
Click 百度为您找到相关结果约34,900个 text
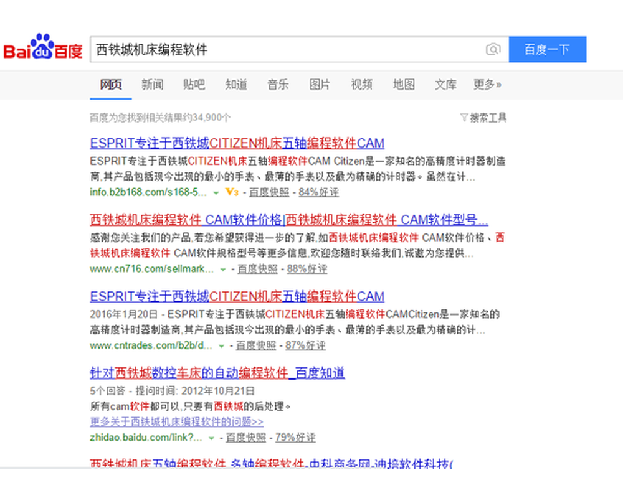pos(160,118)
